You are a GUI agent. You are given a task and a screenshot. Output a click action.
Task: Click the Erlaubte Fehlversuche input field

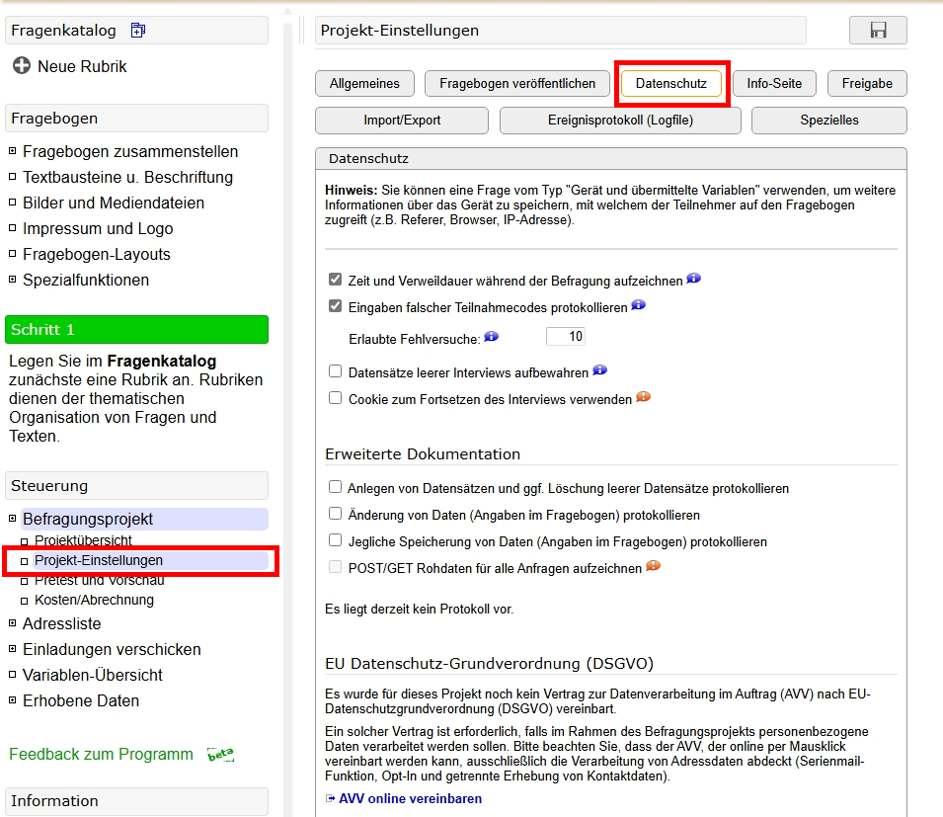coord(566,336)
